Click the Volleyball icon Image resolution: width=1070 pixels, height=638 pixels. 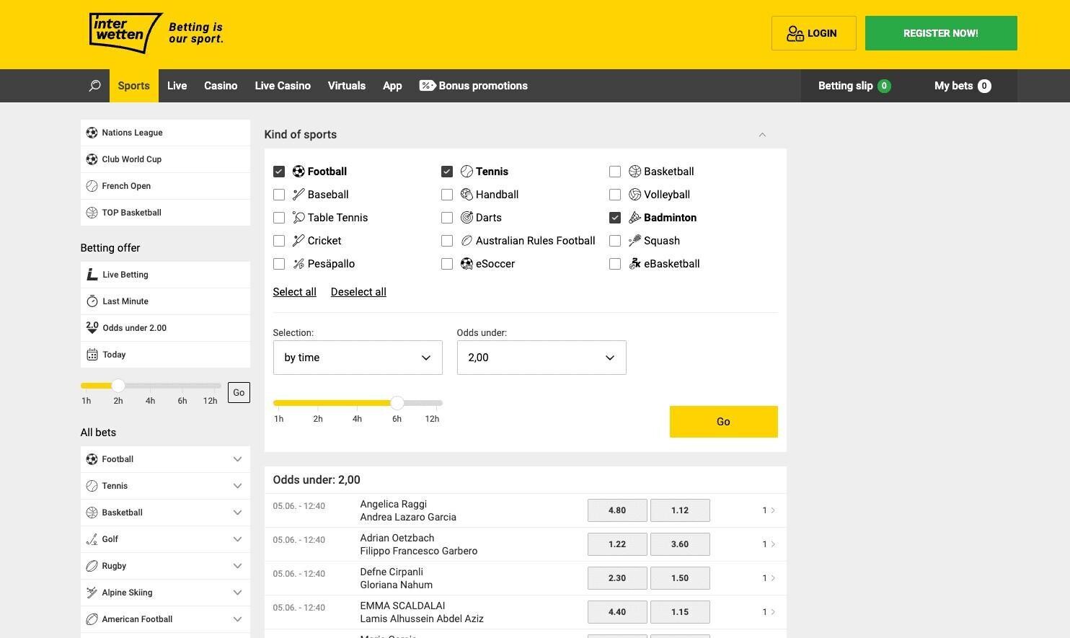pyautogui.click(x=635, y=195)
